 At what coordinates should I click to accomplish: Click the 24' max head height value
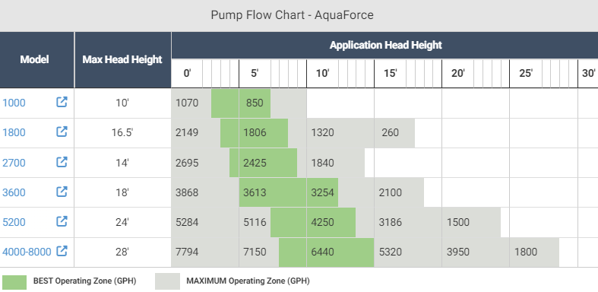122,222
